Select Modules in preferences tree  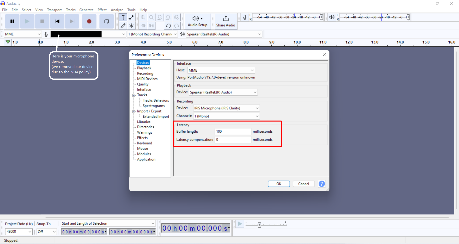[144, 154]
